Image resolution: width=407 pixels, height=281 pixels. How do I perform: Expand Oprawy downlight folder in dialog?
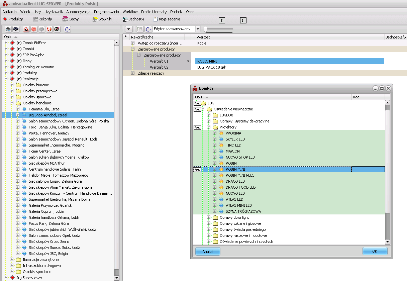[x=209, y=217]
